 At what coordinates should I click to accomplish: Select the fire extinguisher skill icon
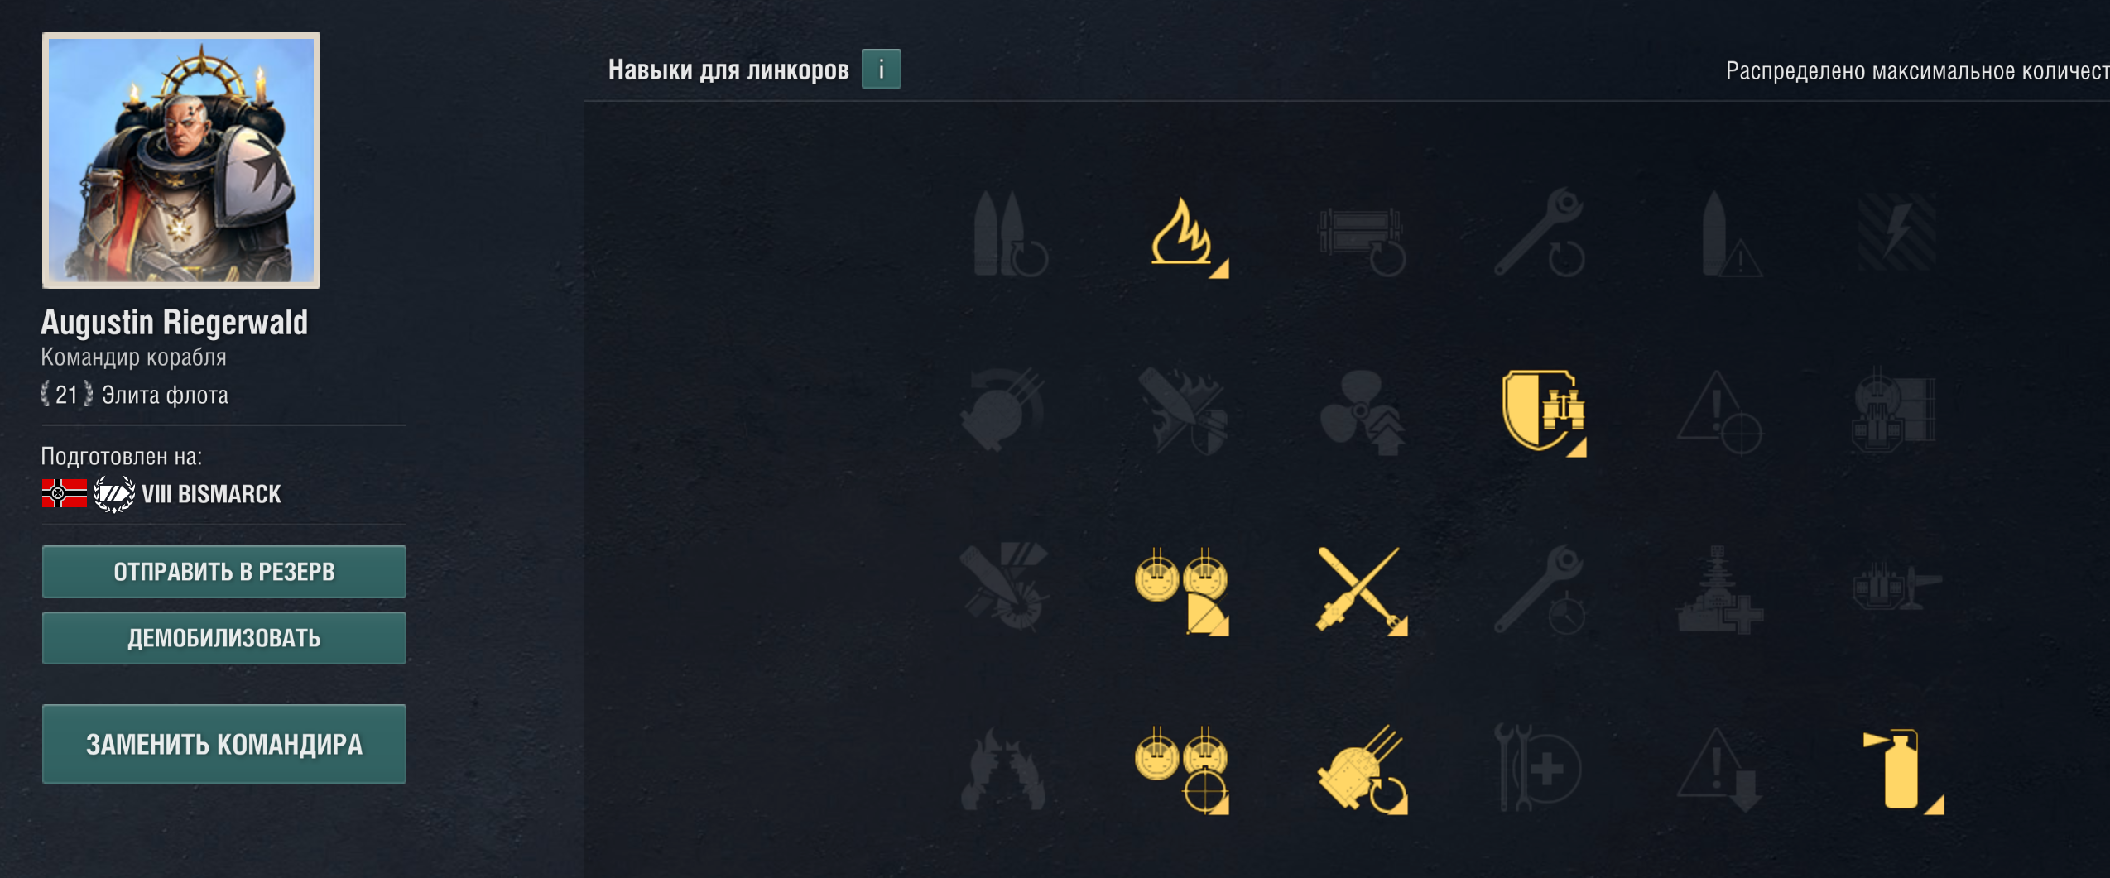point(1901,770)
